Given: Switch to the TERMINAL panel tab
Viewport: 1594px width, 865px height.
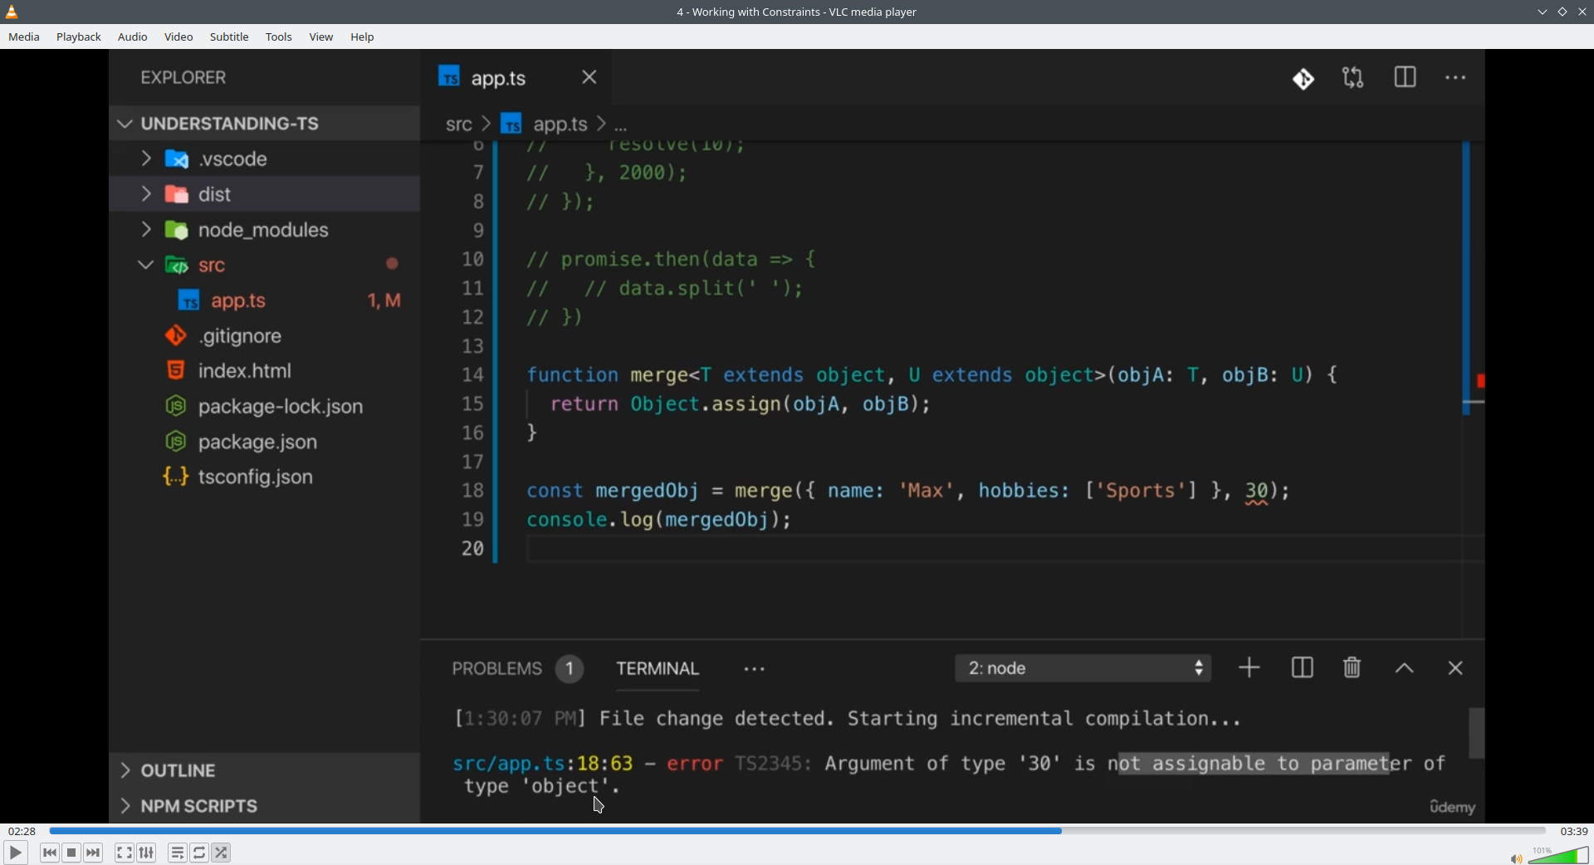Looking at the screenshot, I should coord(658,669).
